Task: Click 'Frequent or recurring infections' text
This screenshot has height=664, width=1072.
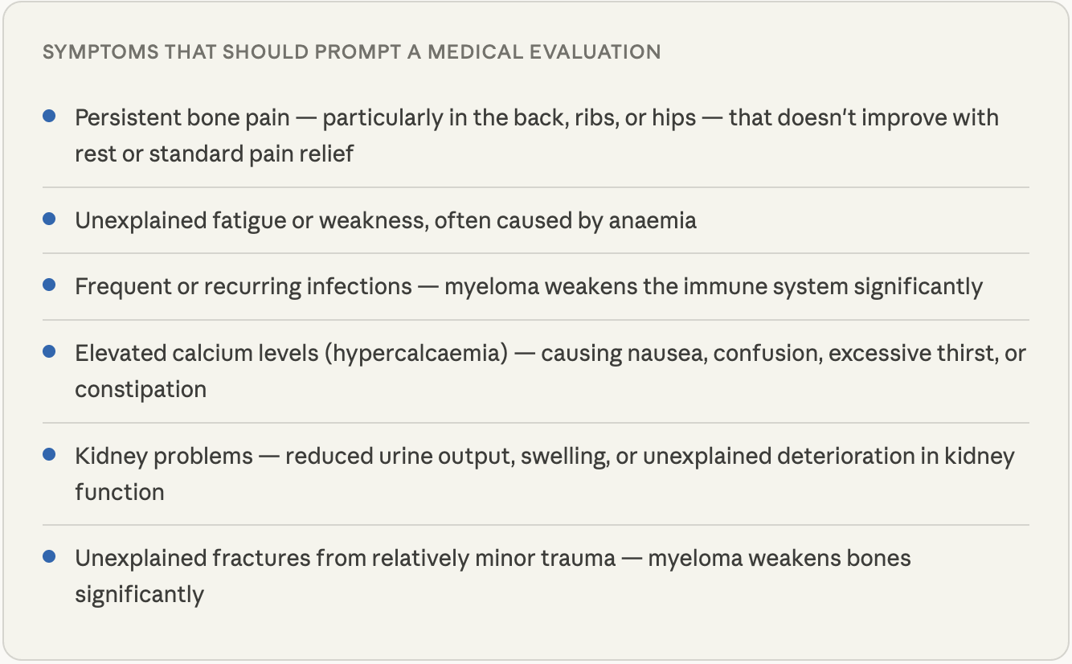Action: 243,287
